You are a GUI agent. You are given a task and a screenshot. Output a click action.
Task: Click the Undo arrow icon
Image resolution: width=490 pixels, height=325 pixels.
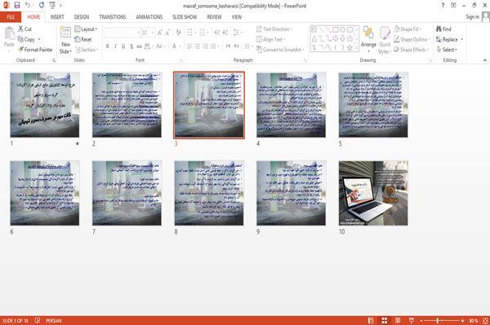click(x=28, y=5)
